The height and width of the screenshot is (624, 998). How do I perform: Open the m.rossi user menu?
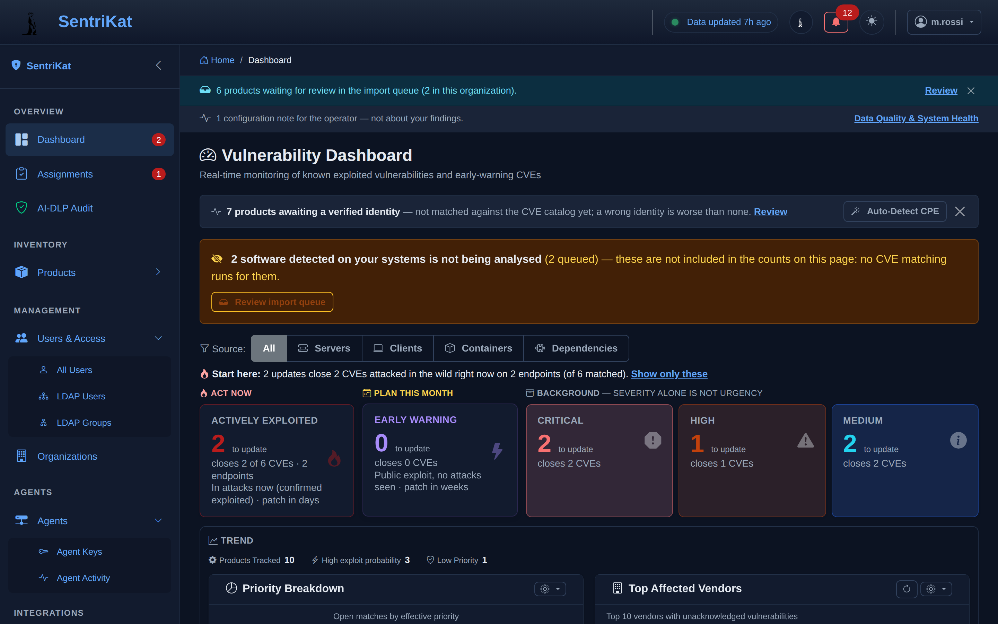(944, 22)
